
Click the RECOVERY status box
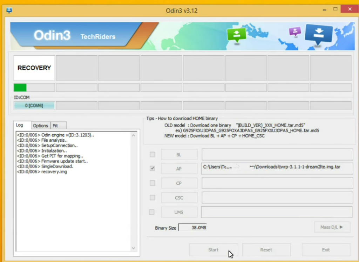34,68
